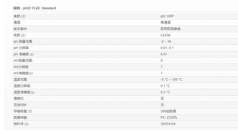Click the "-5 °C – 105 °C" temperature range
Image resolution: width=238 pixels, height=130 pixels.
click(171, 80)
